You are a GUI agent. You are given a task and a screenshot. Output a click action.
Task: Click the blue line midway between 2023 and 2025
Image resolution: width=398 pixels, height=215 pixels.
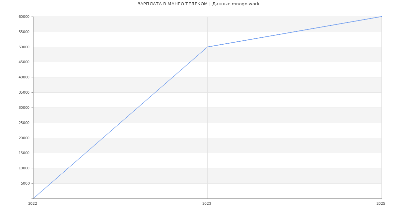point(295,32)
